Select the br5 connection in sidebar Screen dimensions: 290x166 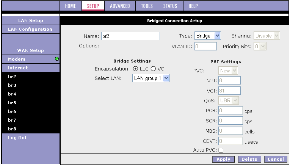[x=31, y=103]
